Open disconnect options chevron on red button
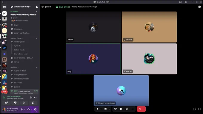Image resolution: width=203 pixels, height=114 pixels. click(144, 109)
